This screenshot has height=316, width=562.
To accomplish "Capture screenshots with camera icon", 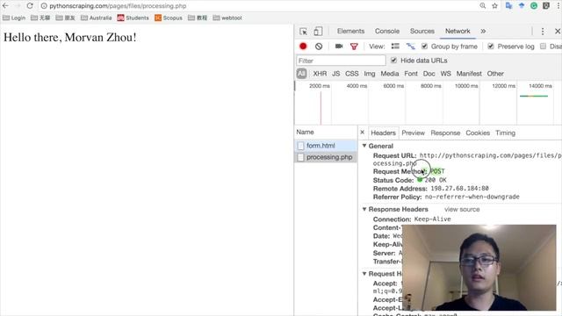I will pos(339,47).
